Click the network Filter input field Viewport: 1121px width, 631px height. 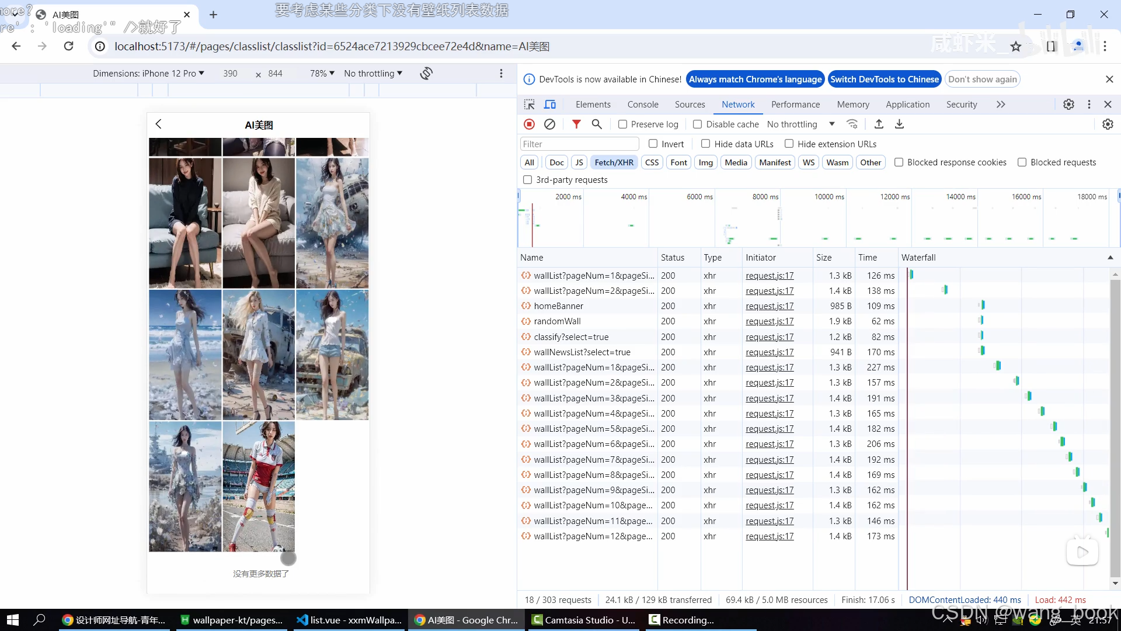[x=579, y=144]
